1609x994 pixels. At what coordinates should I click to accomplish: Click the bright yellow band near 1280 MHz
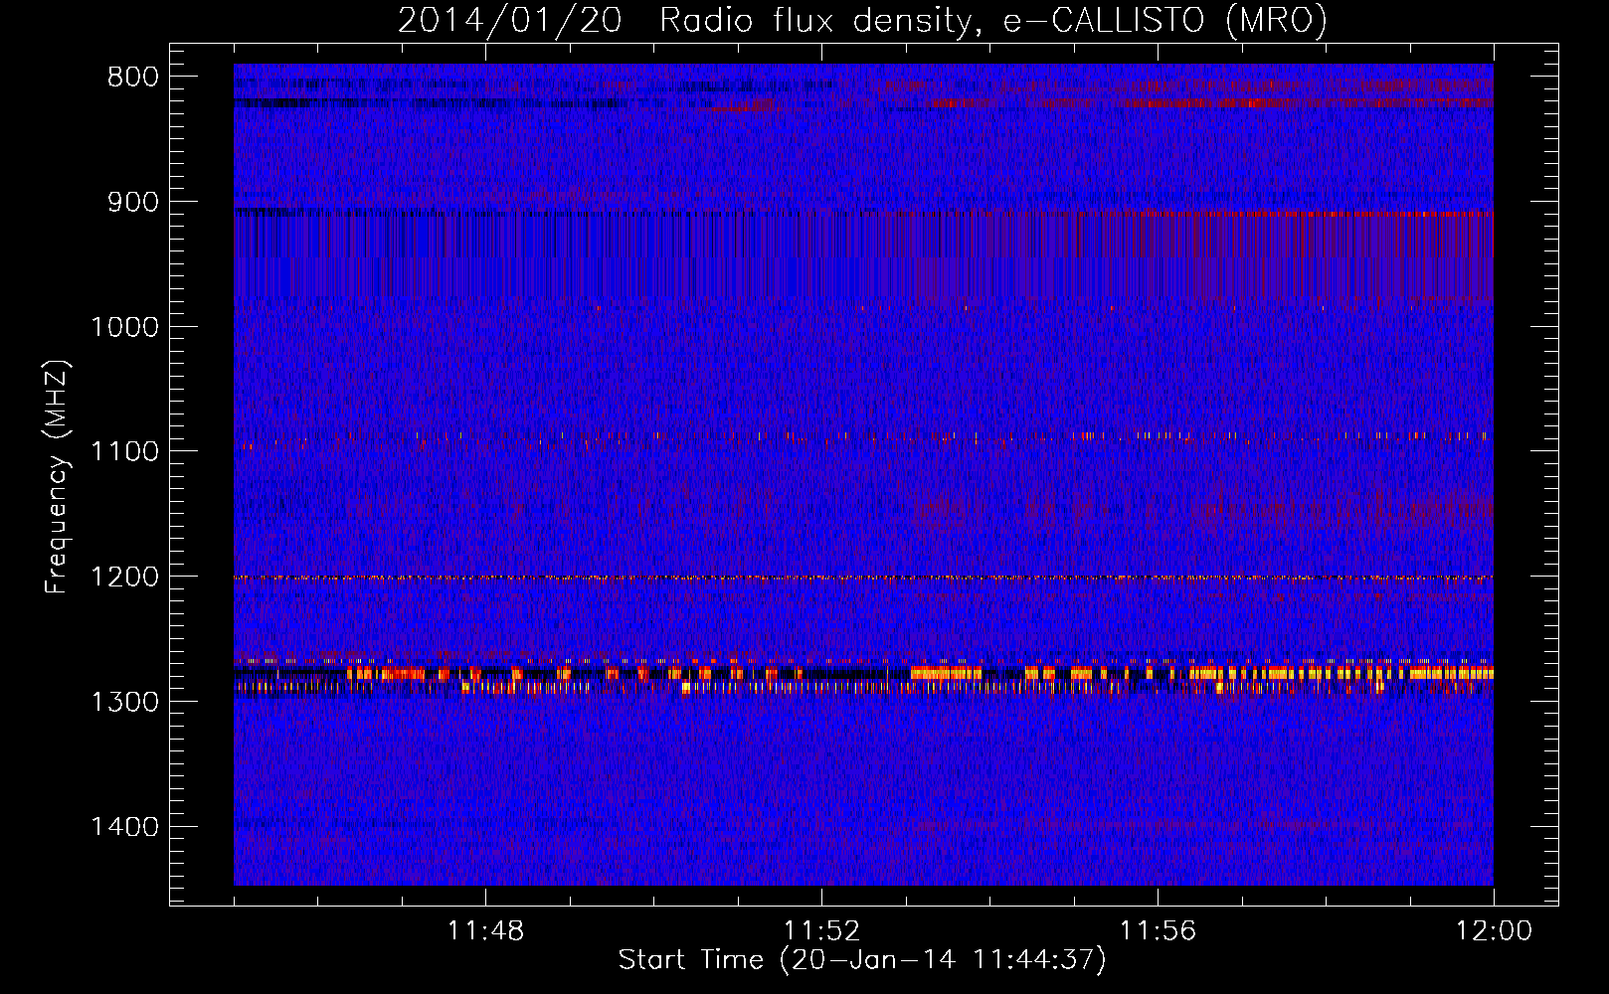[863, 674]
